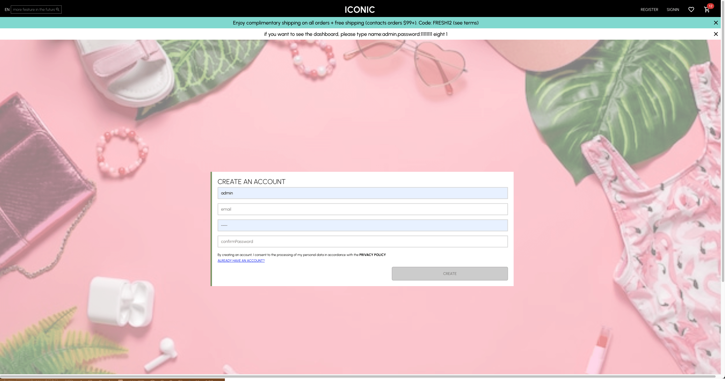The image size is (725, 381).
Task: Open the wishlist heart icon
Action: coord(691,10)
